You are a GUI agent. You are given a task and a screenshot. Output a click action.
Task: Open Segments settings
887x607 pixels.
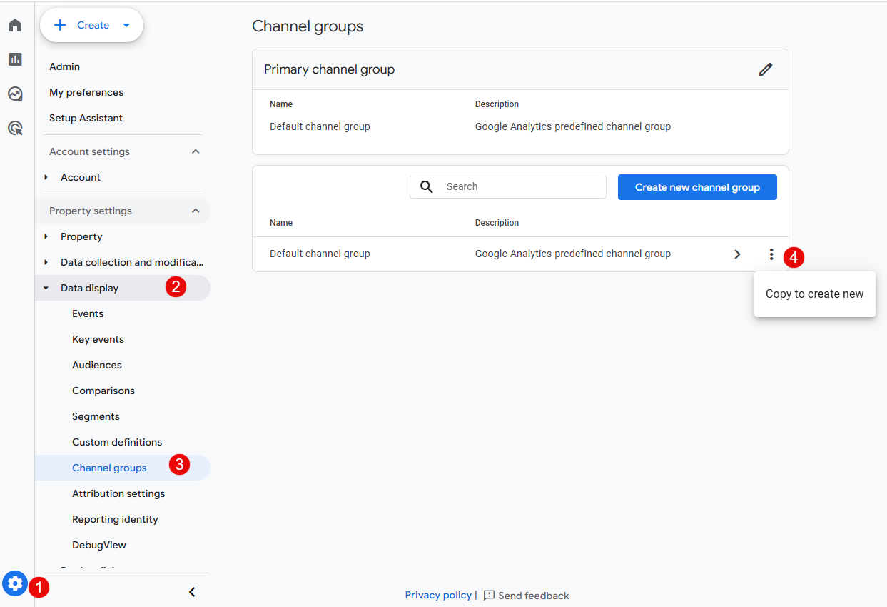point(96,416)
